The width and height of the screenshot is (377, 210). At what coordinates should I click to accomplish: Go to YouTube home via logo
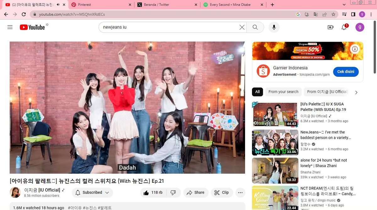(x=32, y=27)
